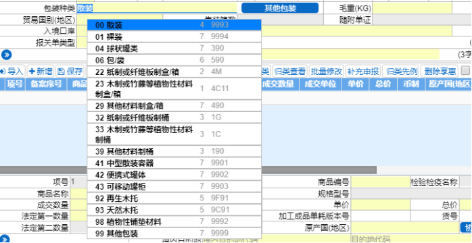Choose 23 木制或竹藤等植物性材料制盒/箱
This screenshot has height=243, width=472.
(x=174, y=88)
